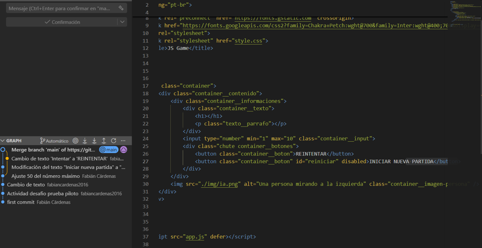Select commit 'Cambio de texto' by fabiancardenas2016

tap(66, 185)
